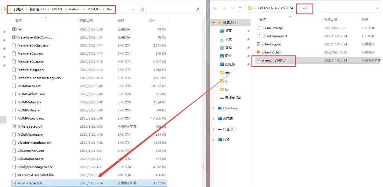Click the search box in left window

tap(176, 9)
